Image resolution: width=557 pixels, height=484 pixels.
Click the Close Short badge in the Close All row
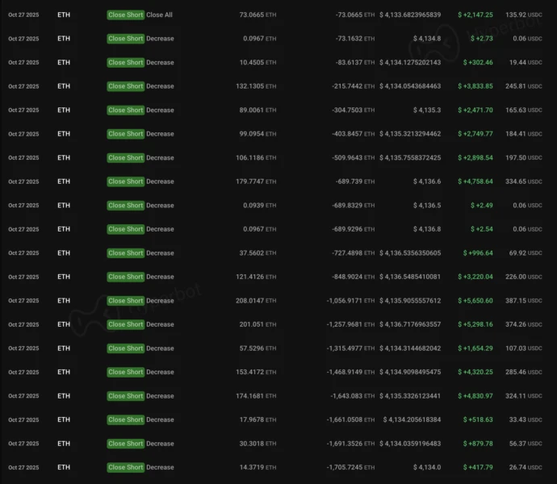125,15
